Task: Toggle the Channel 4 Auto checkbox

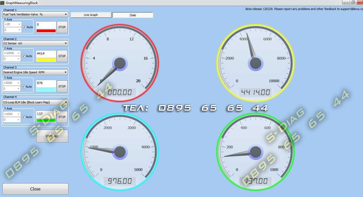Action: coord(24,117)
